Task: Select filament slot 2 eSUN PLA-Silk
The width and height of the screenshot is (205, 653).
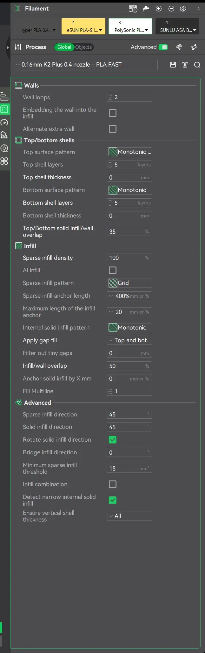Action: click(x=83, y=26)
